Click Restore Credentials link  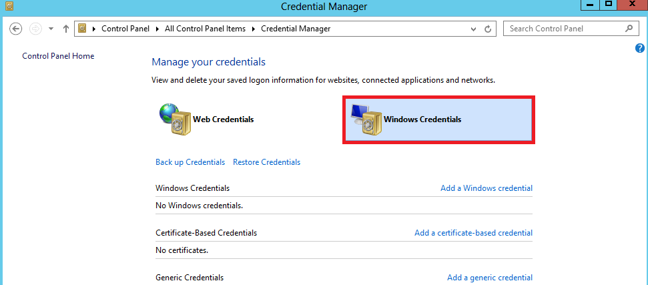pos(266,162)
